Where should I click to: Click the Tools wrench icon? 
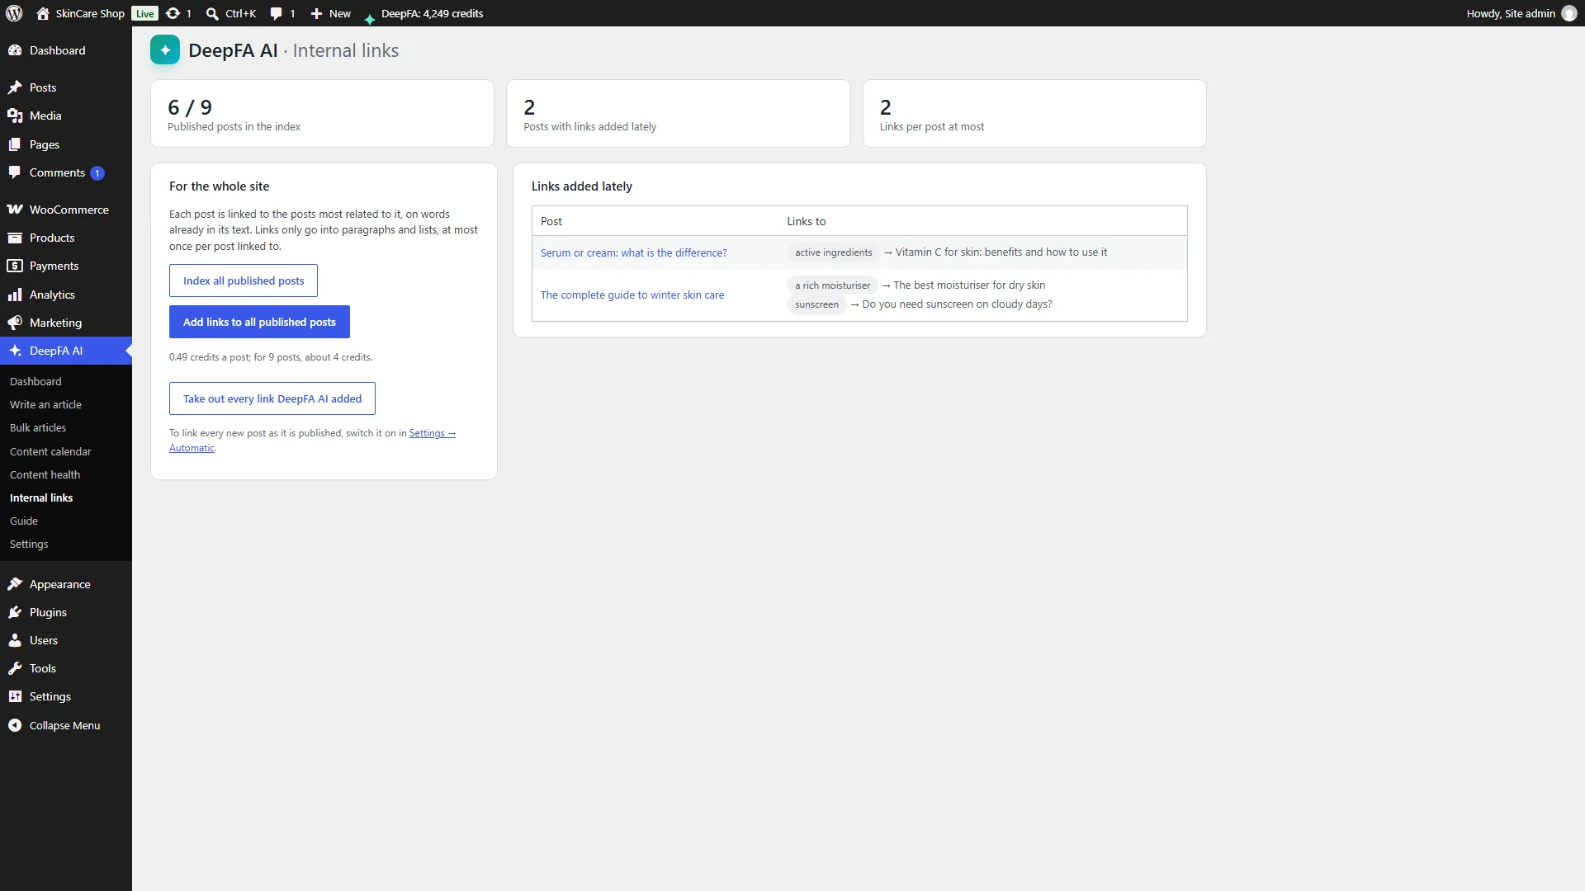point(15,668)
